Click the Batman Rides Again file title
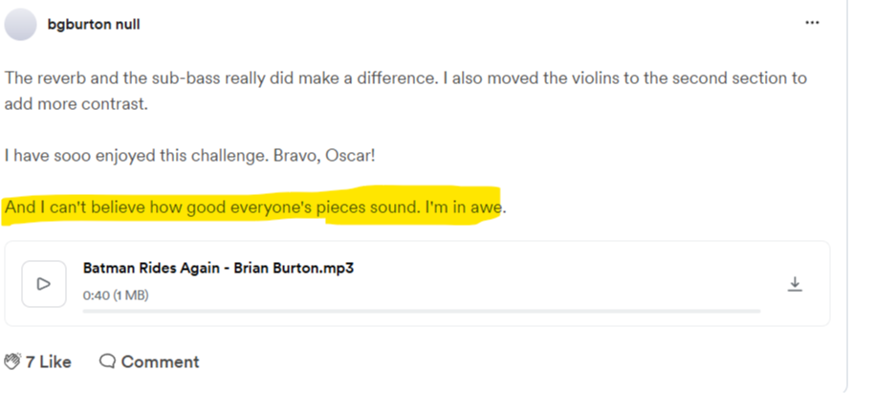The width and height of the screenshot is (875, 393). 219,268
